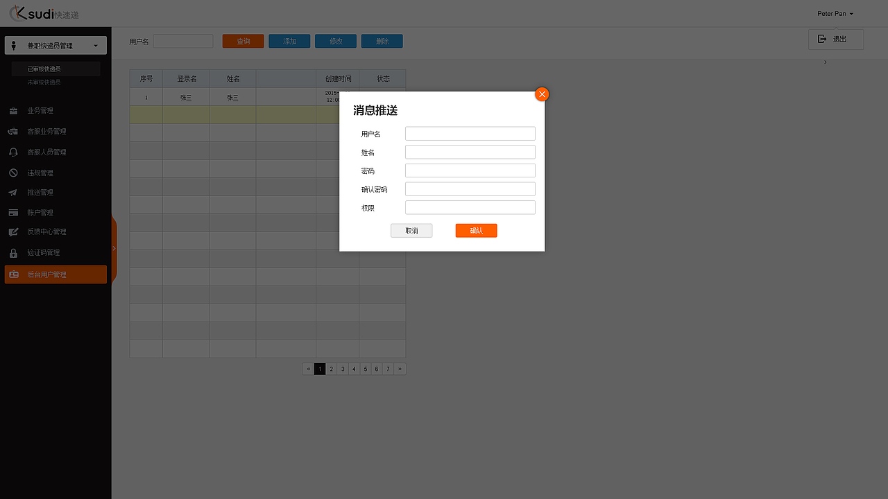Click the 序号 column header
The image size is (888, 499).
(x=146, y=79)
